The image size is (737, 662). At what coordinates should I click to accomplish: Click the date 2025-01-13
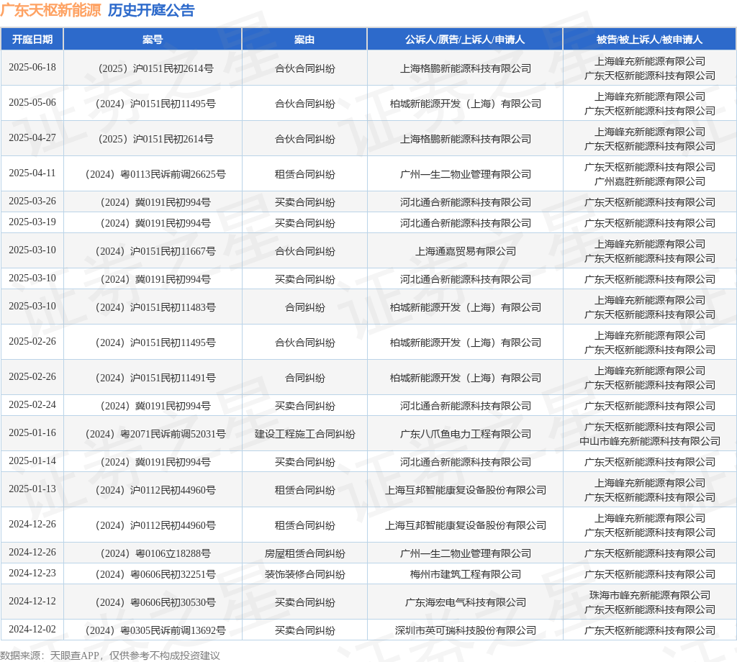(x=32, y=489)
